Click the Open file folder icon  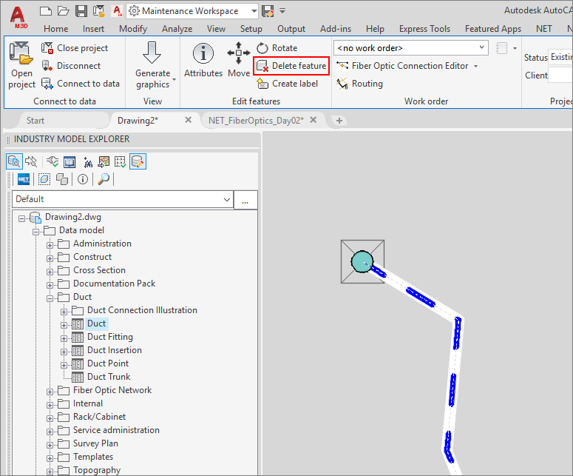pos(64,11)
